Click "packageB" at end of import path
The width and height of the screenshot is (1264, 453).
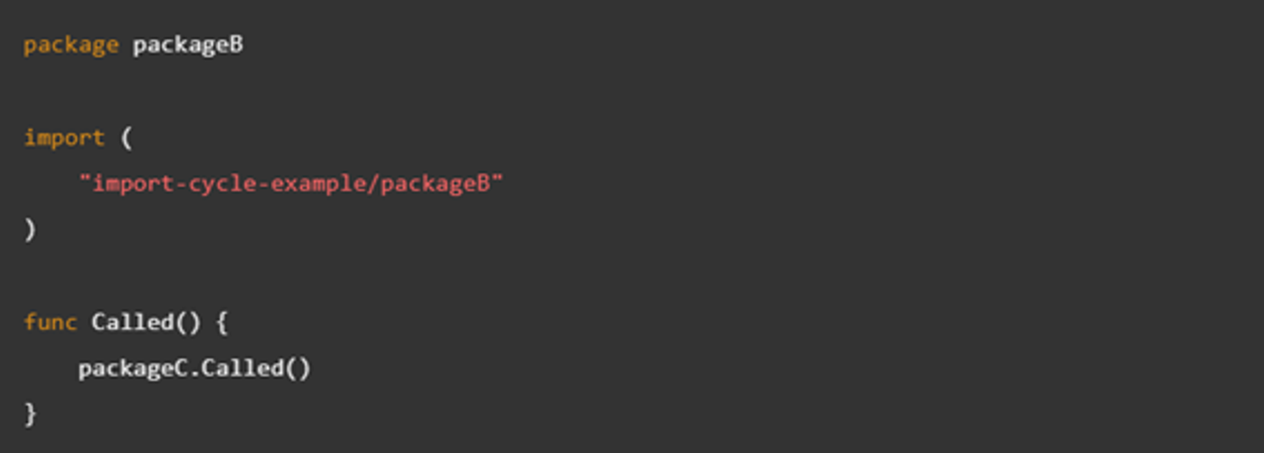point(434,184)
